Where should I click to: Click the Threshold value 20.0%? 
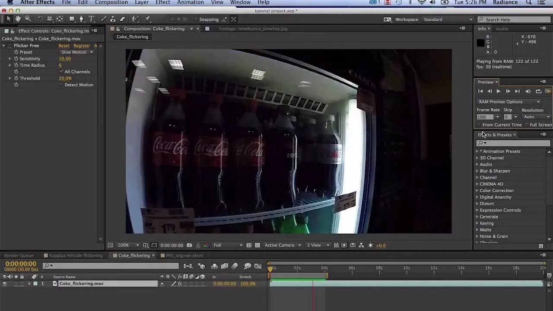click(65, 78)
